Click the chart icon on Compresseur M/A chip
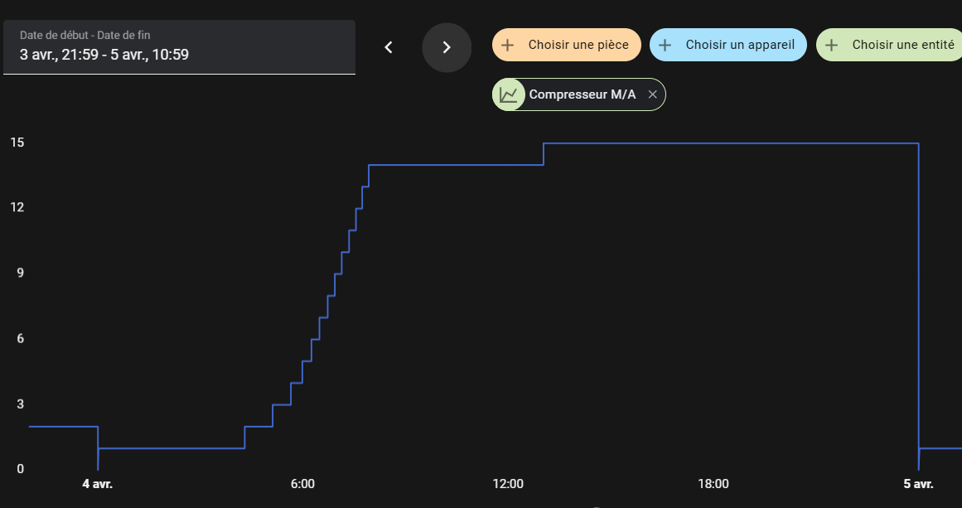 point(509,94)
